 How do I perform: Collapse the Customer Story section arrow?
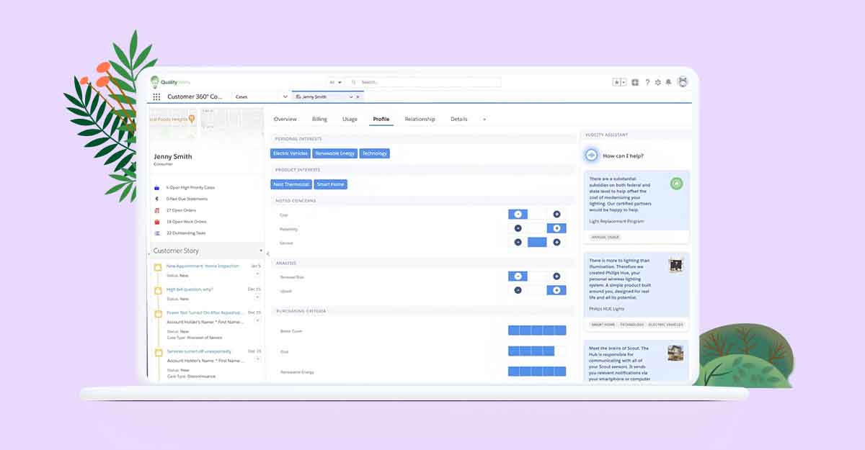(x=261, y=251)
